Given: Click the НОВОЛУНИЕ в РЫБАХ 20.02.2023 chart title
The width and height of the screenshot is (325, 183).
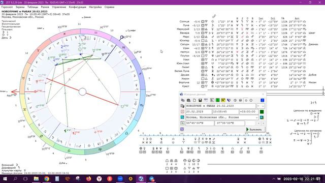Looking at the screenshot, I should (24, 11).
